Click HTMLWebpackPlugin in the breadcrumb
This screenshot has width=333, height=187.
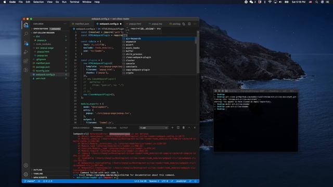coord(112,29)
